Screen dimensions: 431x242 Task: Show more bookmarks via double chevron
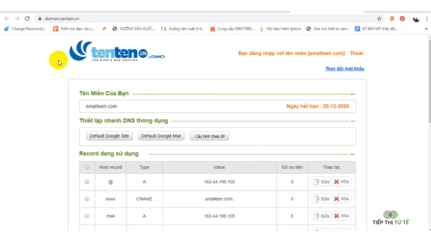[x=426, y=29]
